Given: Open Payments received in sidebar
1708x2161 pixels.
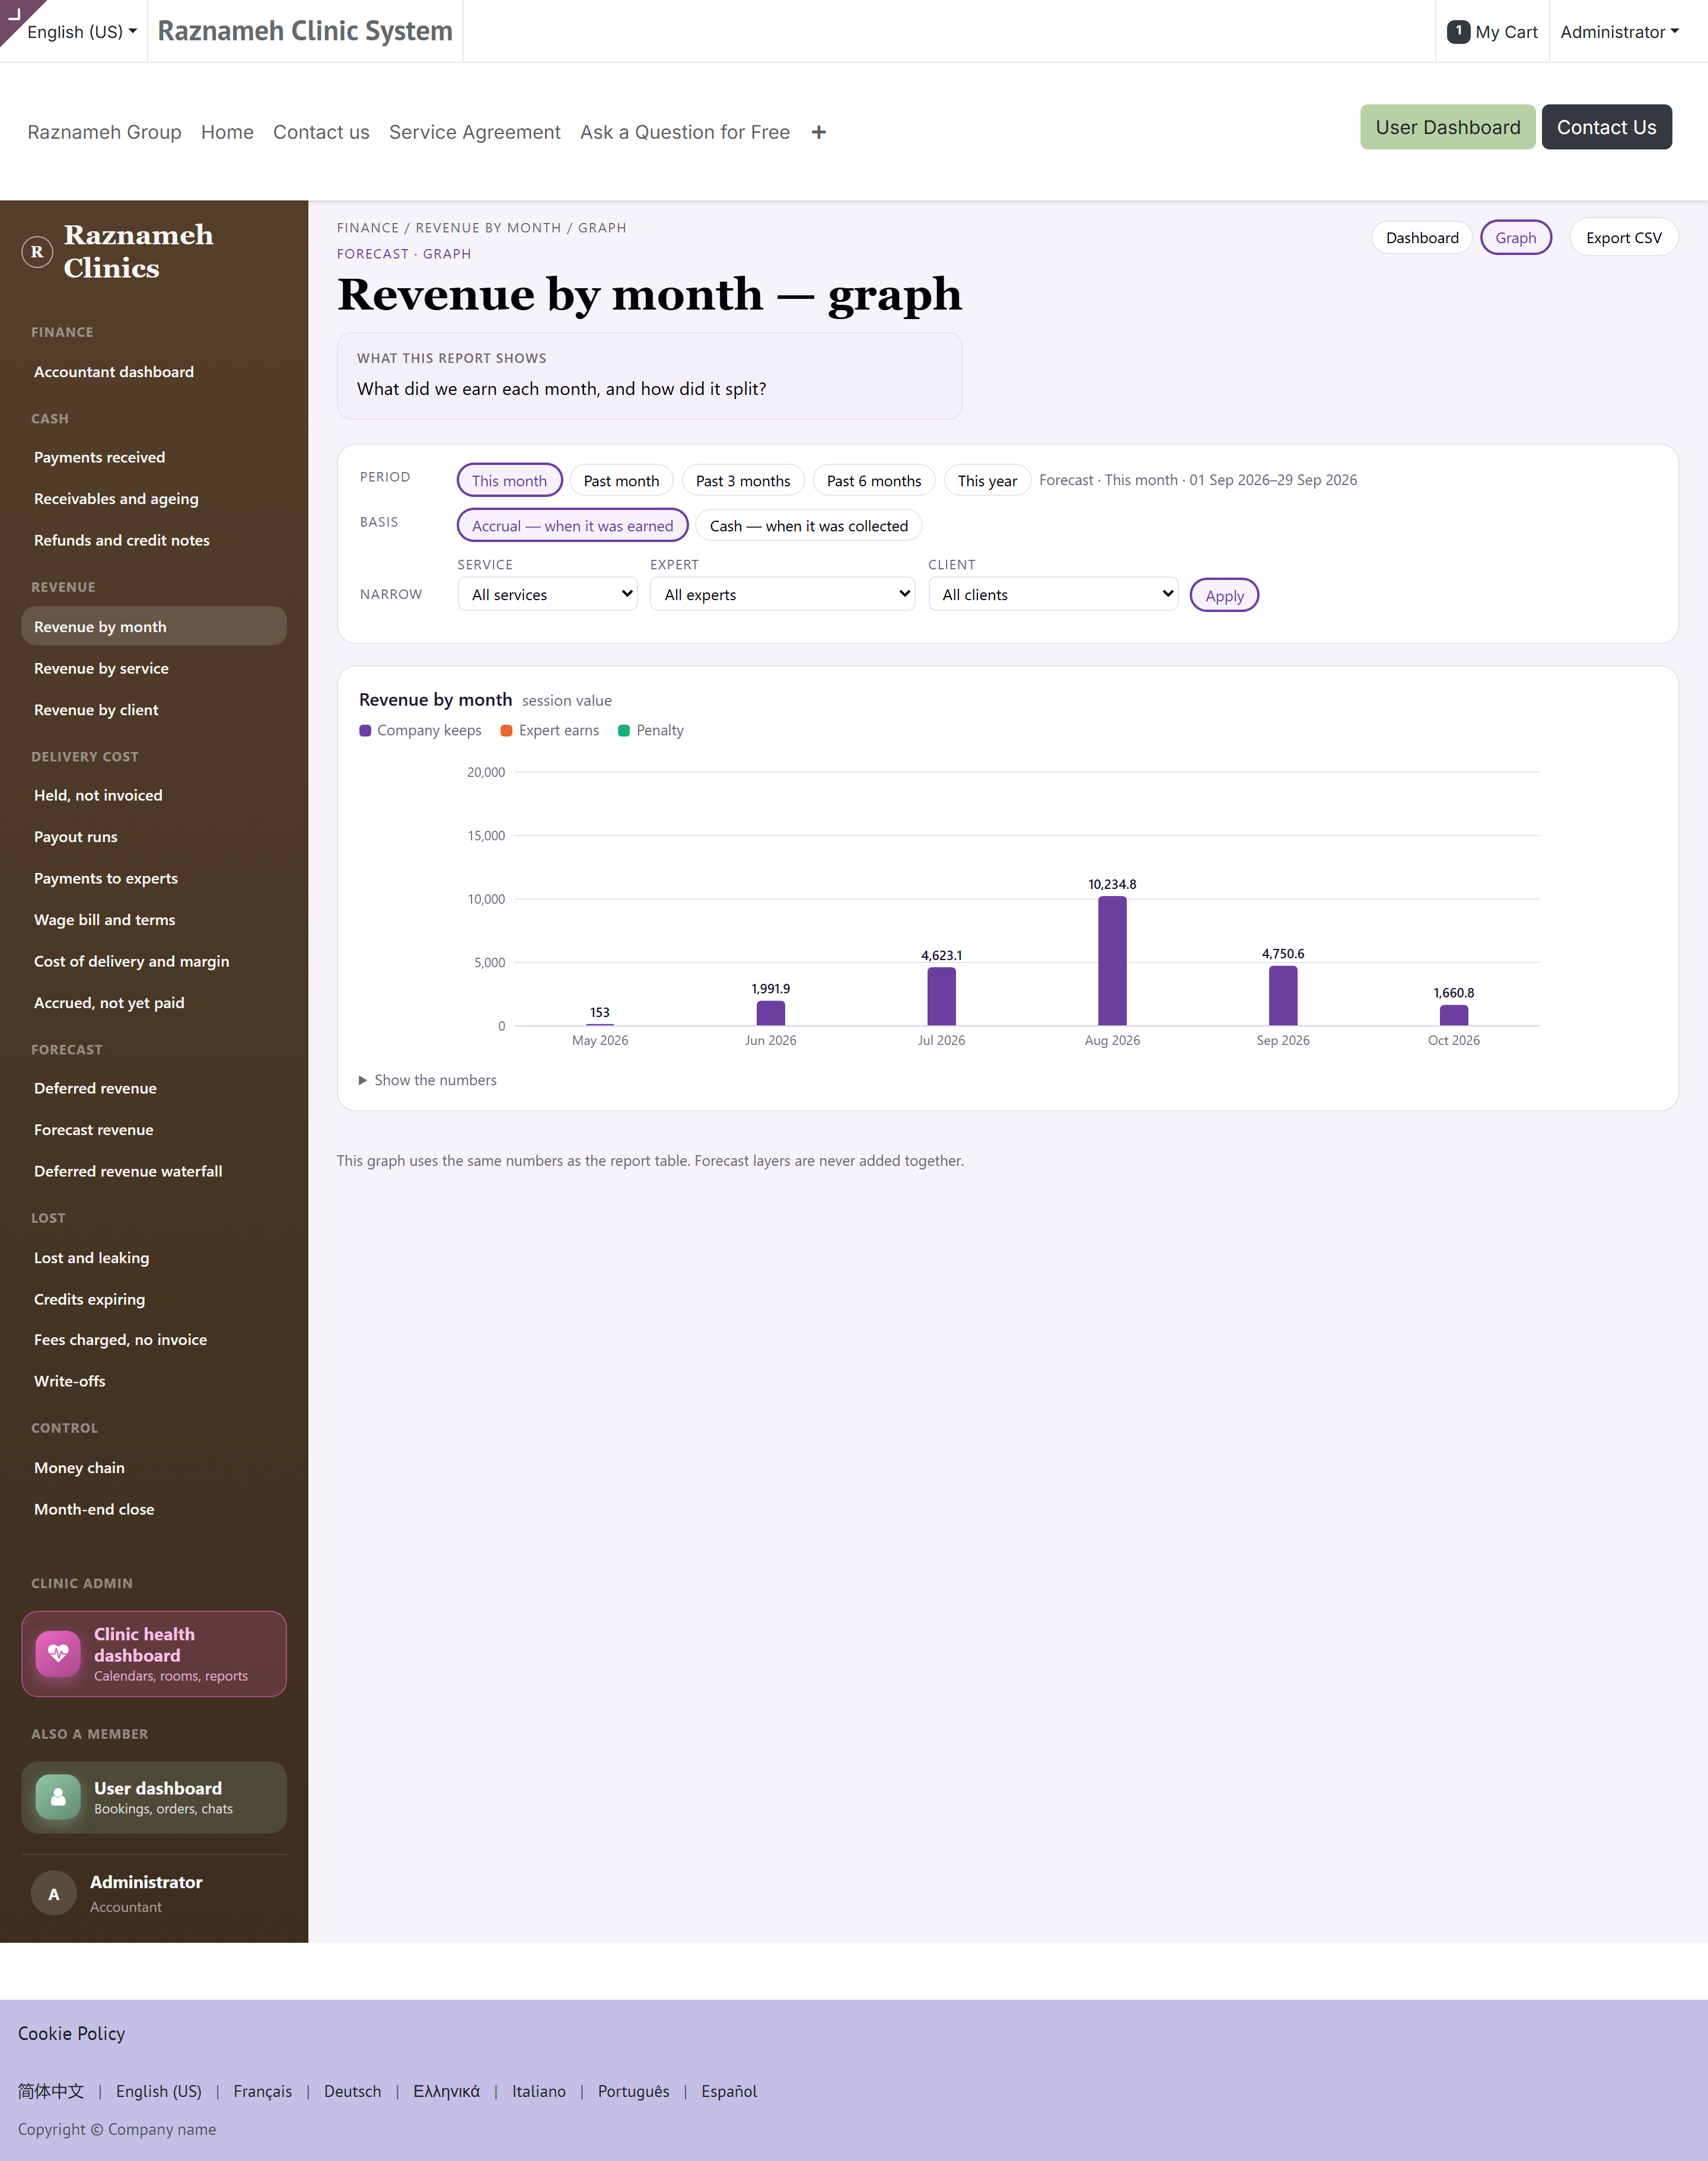Looking at the screenshot, I should pyautogui.click(x=154, y=457).
